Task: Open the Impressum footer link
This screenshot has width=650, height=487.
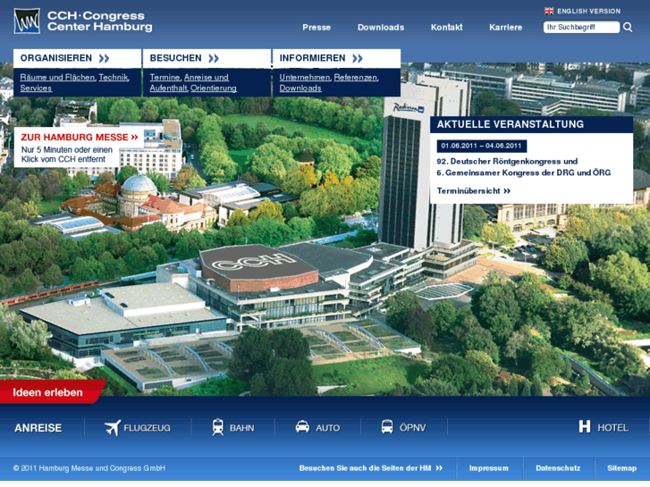Action: pos(489,468)
